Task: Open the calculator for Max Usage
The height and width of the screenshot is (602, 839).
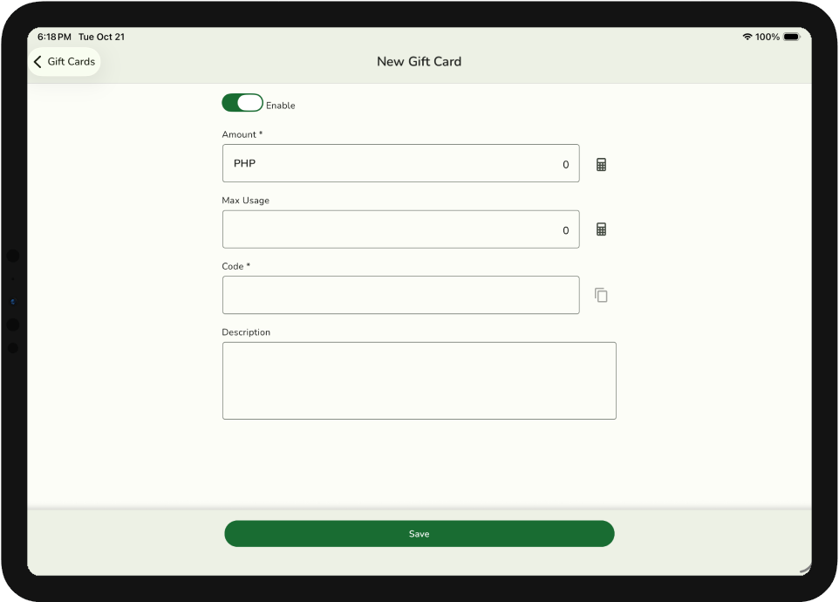Action: (x=601, y=229)
